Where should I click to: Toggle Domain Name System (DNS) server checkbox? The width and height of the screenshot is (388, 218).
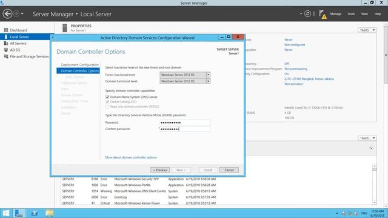107,97
